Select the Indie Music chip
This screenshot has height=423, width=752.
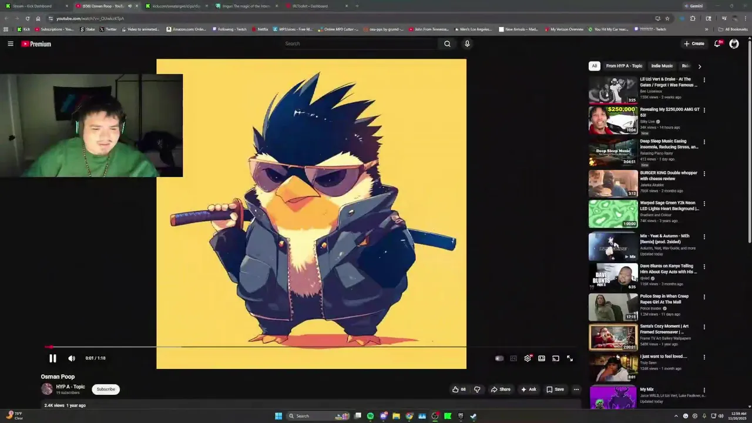click(662, 66)
